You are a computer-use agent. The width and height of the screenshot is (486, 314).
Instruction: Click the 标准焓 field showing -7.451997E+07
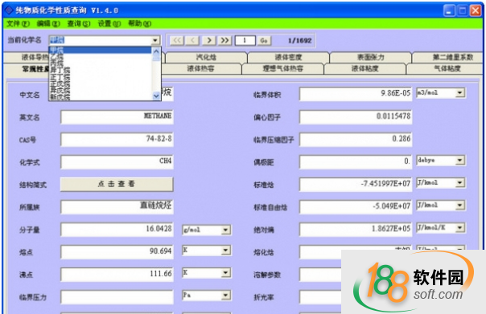point(356,185)
